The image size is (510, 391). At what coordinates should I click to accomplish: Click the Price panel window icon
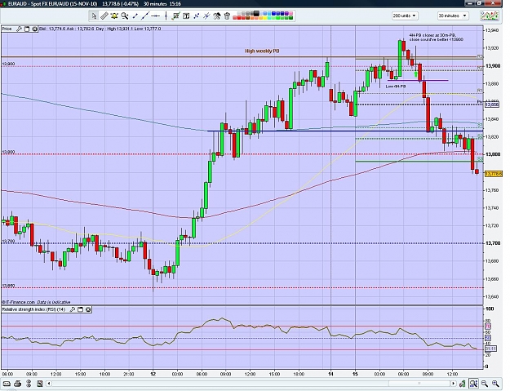tap(27, 29)
